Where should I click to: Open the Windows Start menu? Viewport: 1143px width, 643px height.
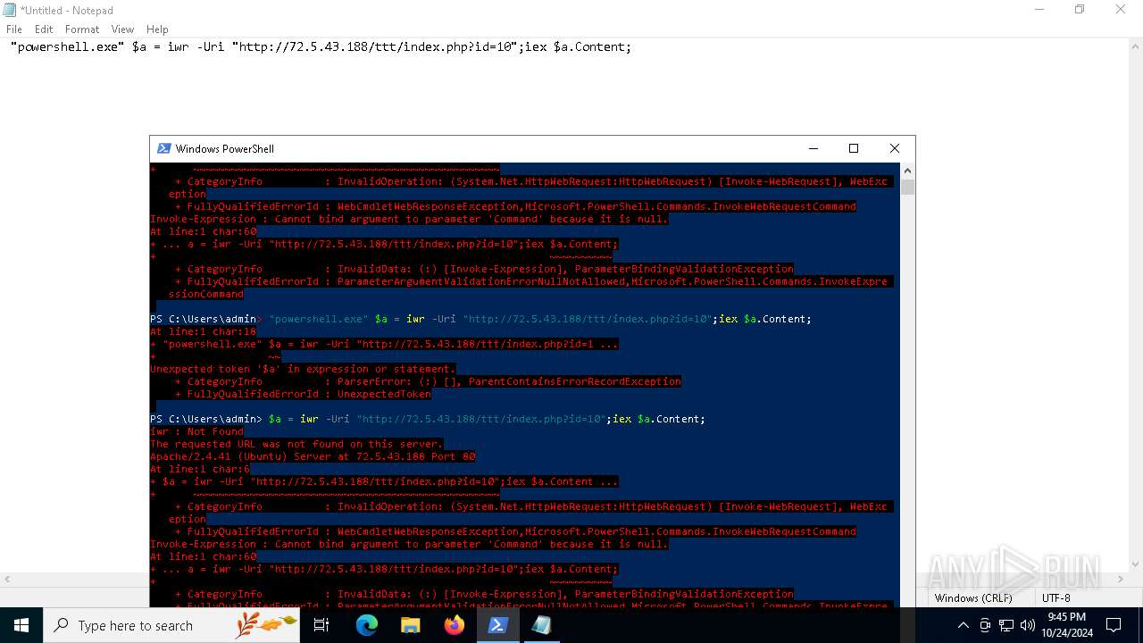tap(21, 625)
